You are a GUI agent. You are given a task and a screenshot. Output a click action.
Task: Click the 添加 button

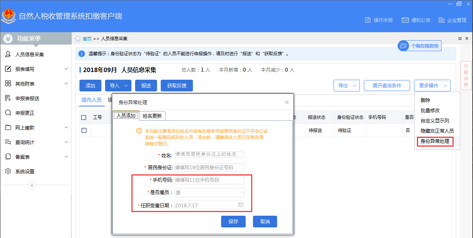[x=90, y=86]
